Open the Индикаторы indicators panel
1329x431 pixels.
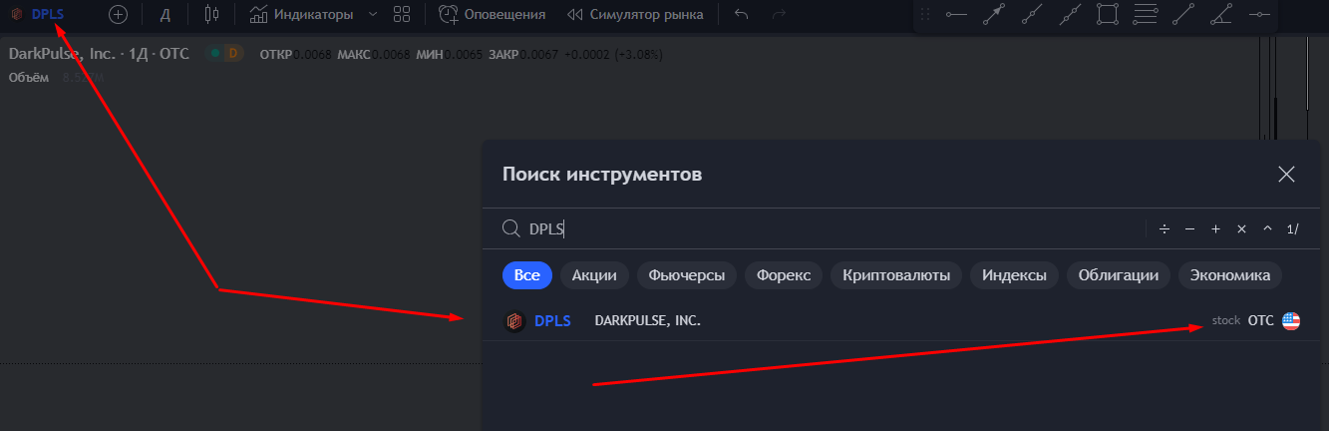click(x=302, y=15)
